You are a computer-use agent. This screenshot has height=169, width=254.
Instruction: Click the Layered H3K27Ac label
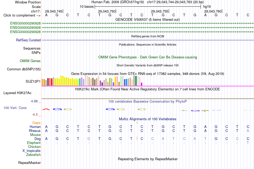pos(17,93)
